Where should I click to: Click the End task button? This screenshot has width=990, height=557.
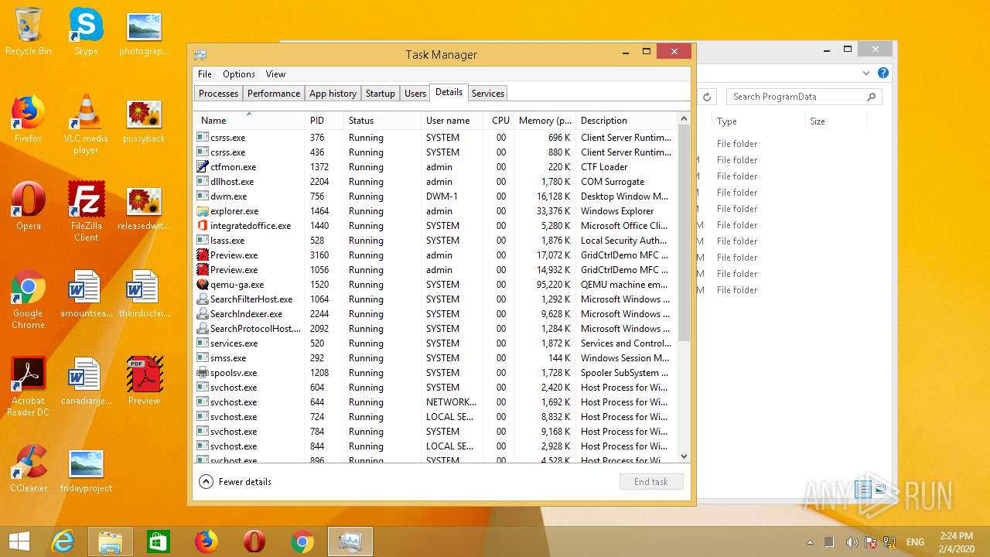pyautogui.click(x=651, y=481)
